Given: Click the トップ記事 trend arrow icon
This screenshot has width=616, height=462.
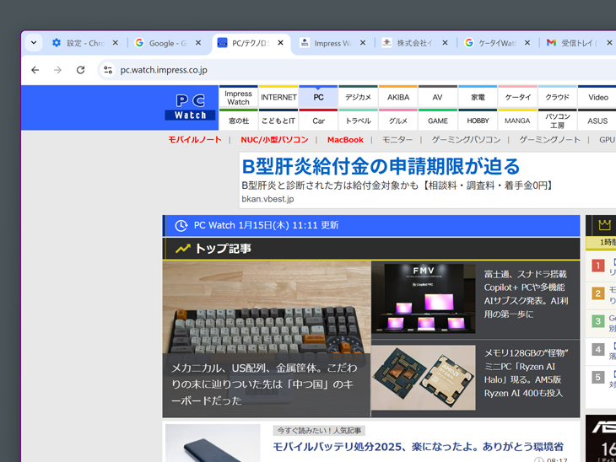Looking at the screenshot, I should 182,249.
